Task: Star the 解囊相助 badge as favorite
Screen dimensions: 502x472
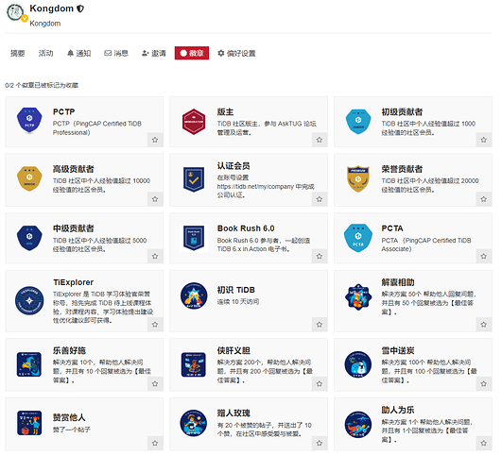Action: (x=484, y=324)
